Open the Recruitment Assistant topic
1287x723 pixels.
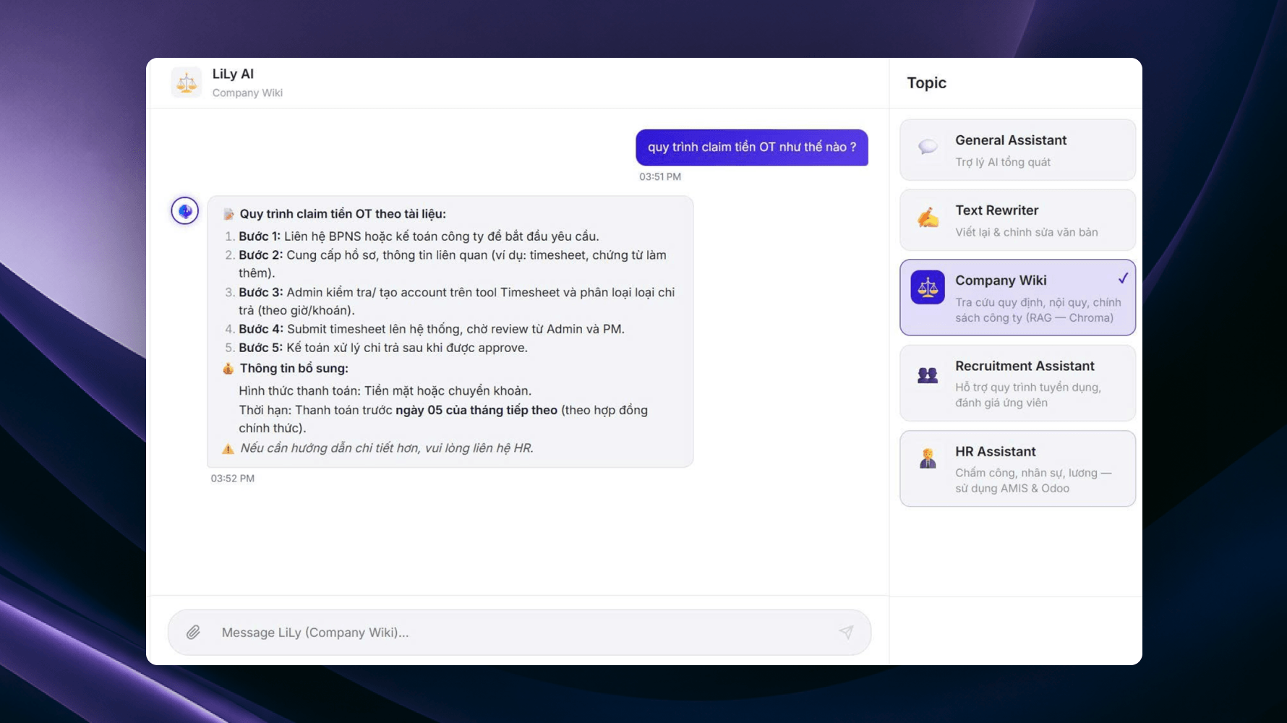(x=1017, y=383)
